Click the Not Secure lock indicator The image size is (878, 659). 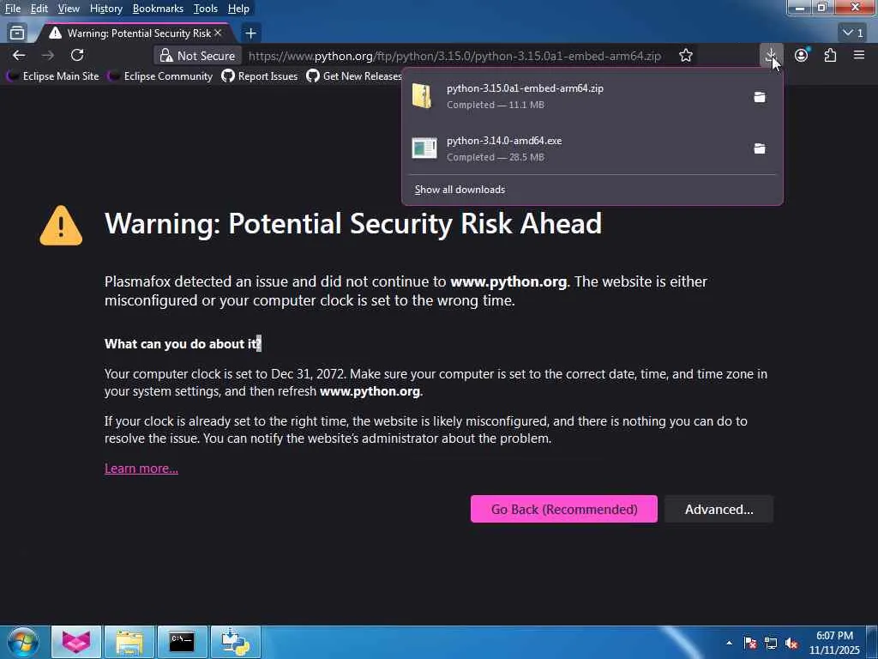click(198, 56)
